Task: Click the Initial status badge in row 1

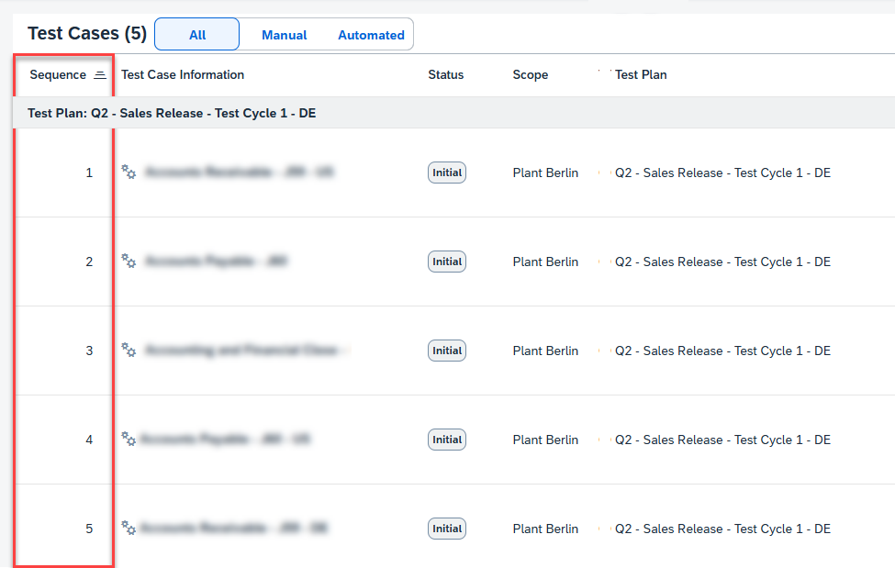Action: coord(447,173)
